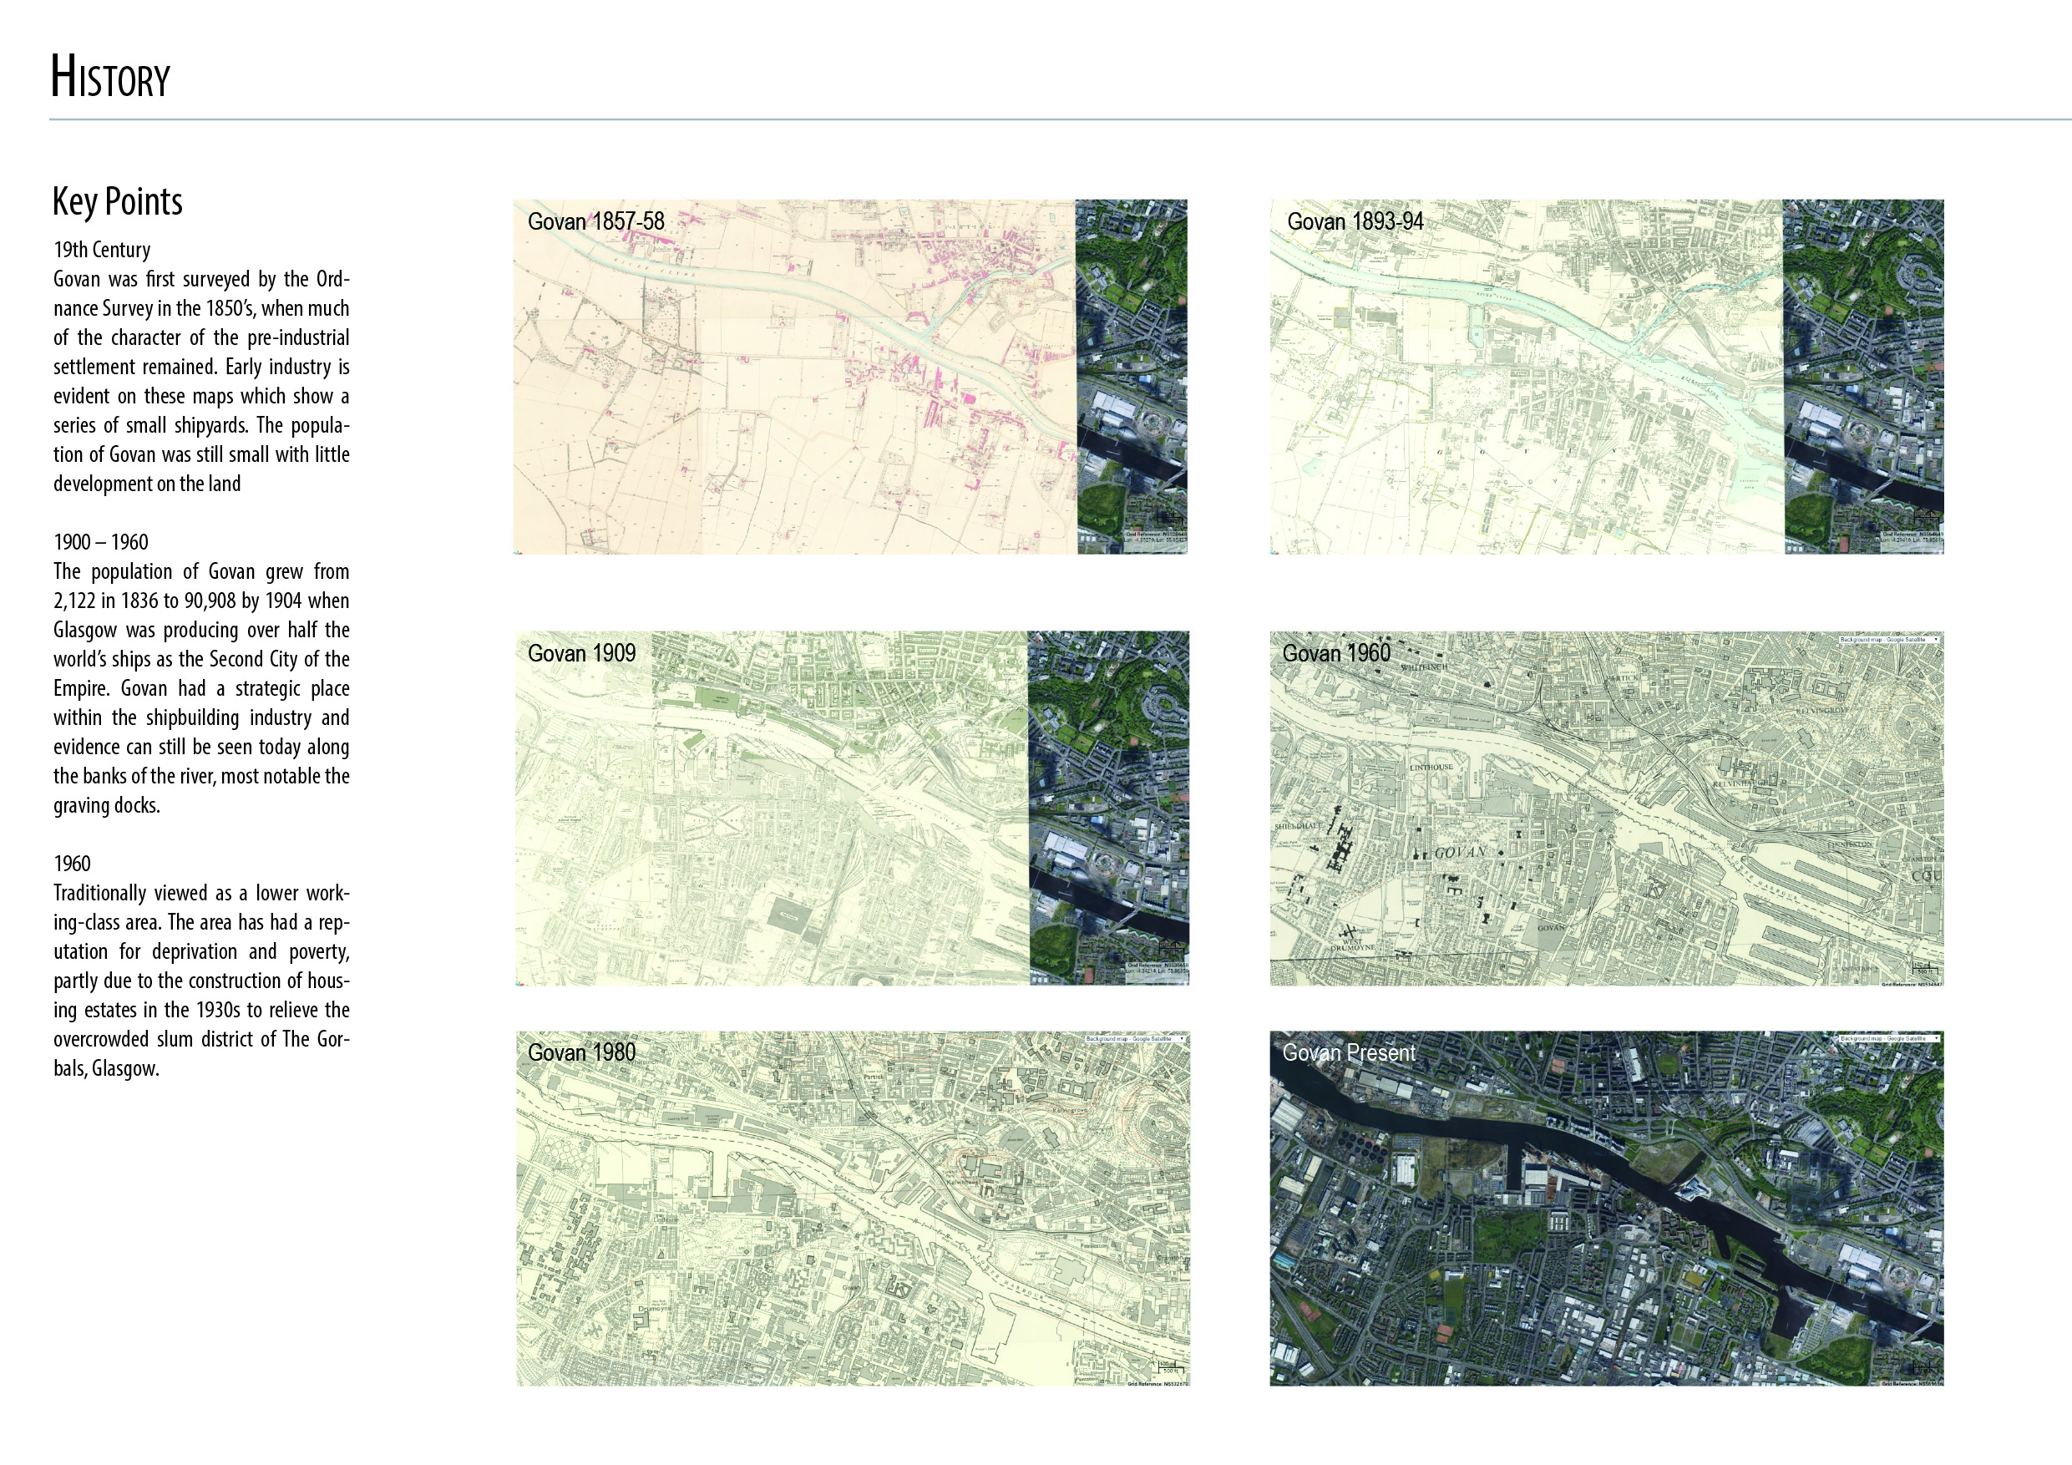This screenshot has height=1465, width=2072.
Task: Click the 1900 – 1960 subheading
Action: click(101, 543)
